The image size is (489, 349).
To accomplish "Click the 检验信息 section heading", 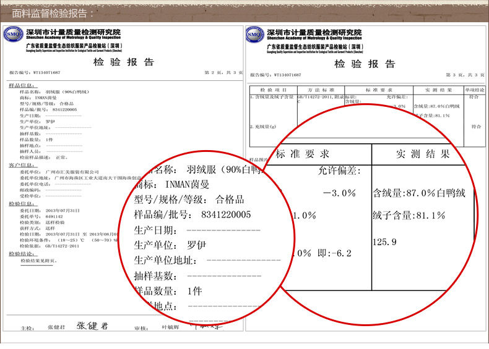I will click(x=20, y=203).
